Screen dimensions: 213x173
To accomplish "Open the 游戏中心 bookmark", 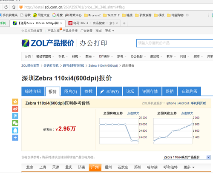I will point(73,15).
